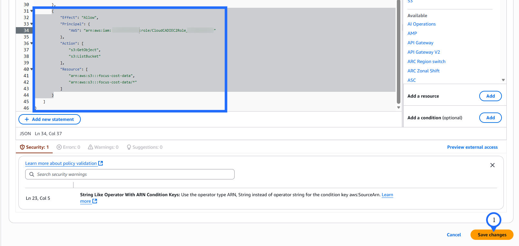Screen dimensions: 519x246
Task: Add new statement to the policy
Action: 49,119
